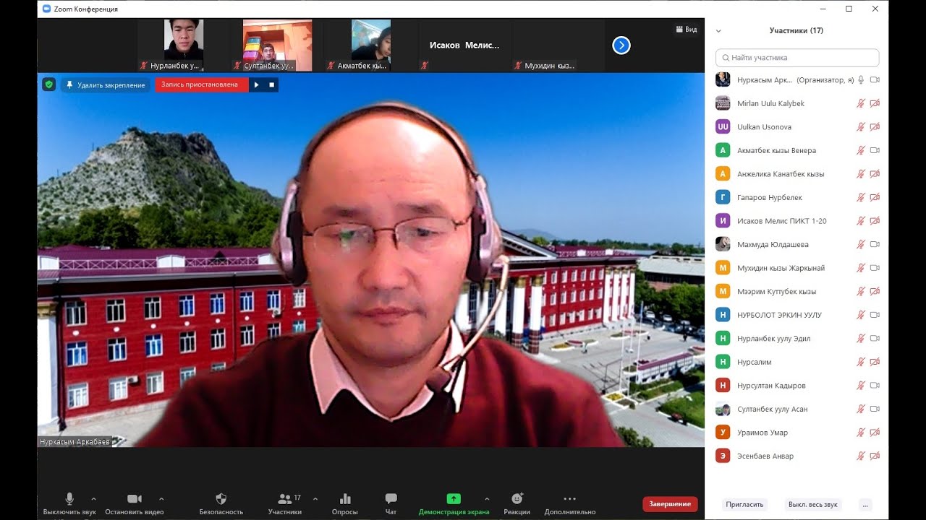Focus the Найти участника search field

[797, 58]
